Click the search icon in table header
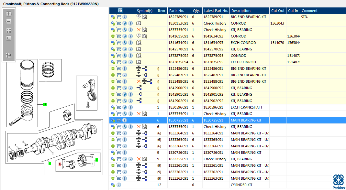The width and height of the screenshot is (346, 190). pyautogui.click(x=121, y=11)
